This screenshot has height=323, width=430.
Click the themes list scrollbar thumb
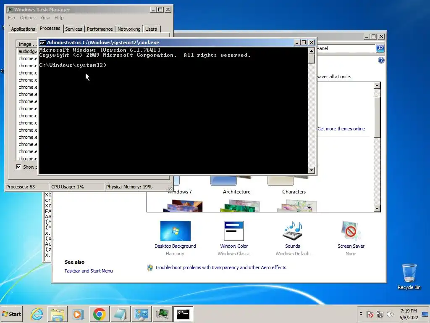[377, 117]
